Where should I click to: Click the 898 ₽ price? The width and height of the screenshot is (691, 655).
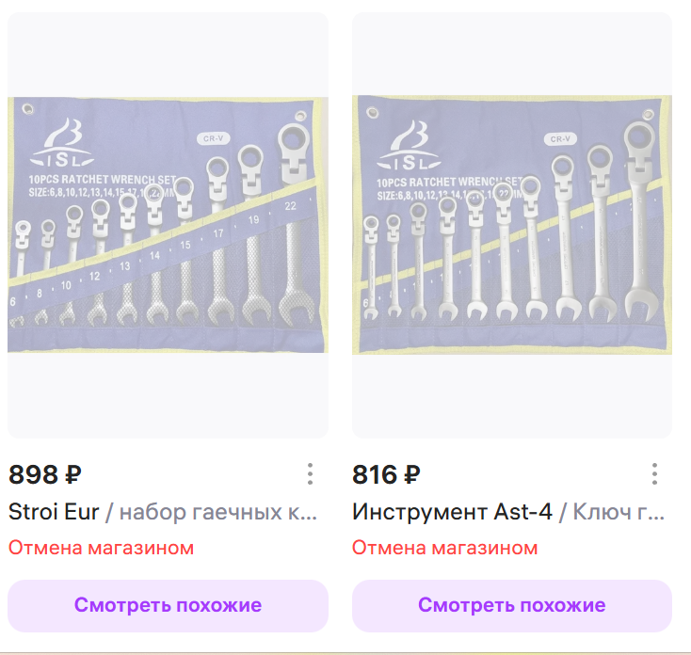click(45, 475)
